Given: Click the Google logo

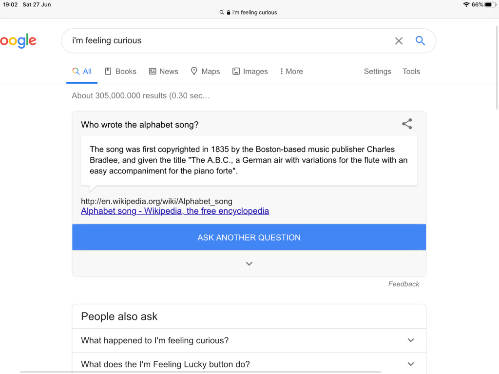Looking at the screenshot, I should [19, 41].
